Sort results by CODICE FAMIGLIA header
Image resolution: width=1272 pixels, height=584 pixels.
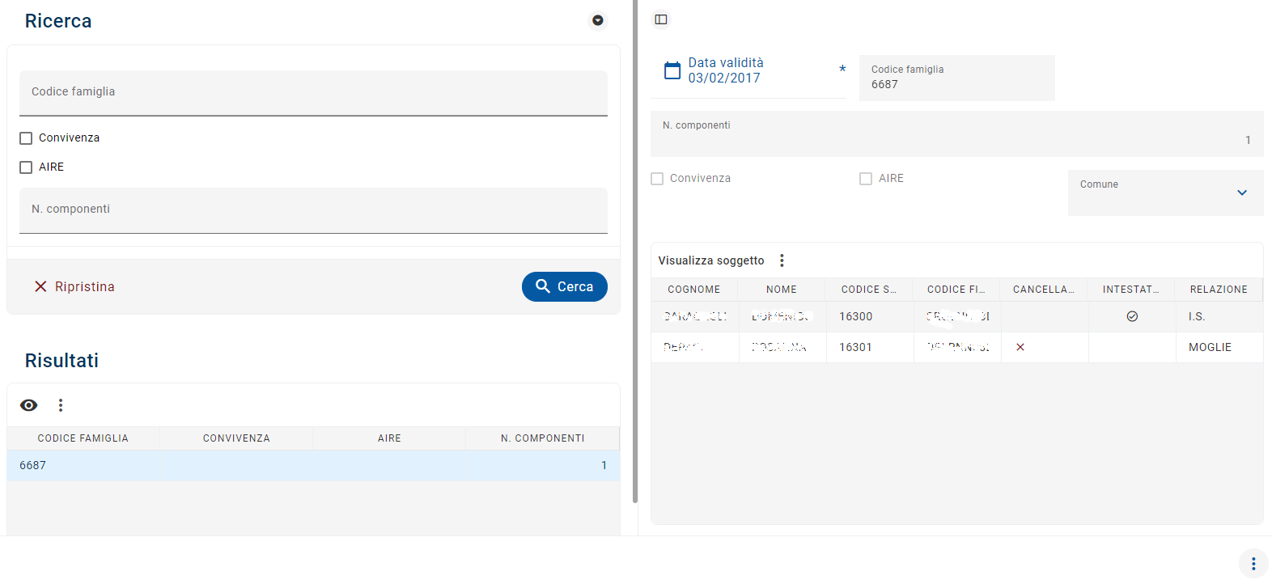tap(83, 438)
